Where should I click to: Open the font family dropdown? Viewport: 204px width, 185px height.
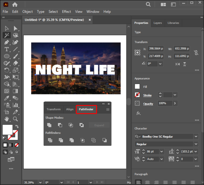click(196, 136)
